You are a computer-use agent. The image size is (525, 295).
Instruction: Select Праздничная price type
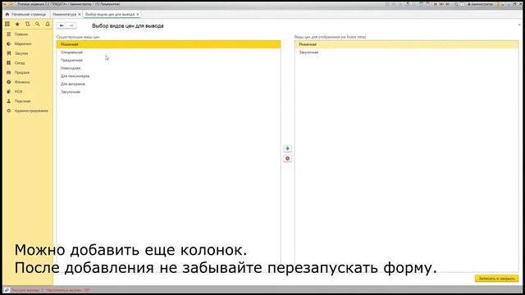pyautogui.click(x=168, y=60)
